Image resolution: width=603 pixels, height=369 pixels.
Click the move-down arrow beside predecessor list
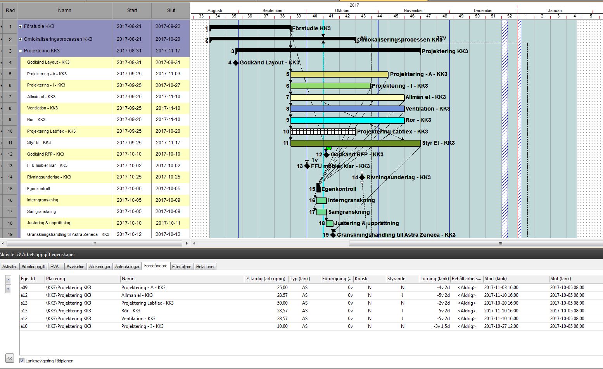(8, 289)
